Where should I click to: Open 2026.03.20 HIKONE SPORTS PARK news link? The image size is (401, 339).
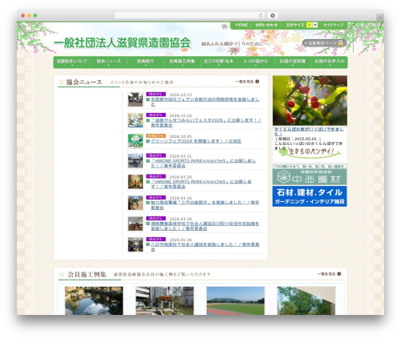[201, 184]
